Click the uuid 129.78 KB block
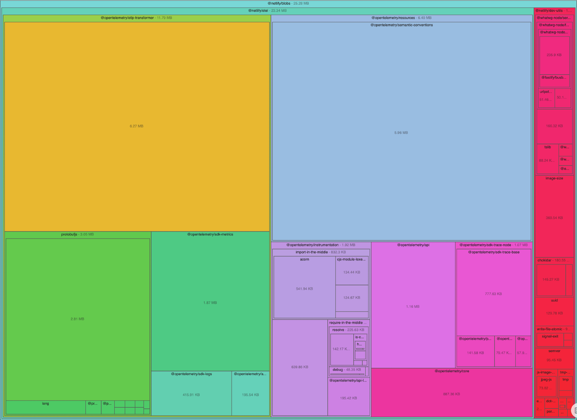 (x=554, y=313)
